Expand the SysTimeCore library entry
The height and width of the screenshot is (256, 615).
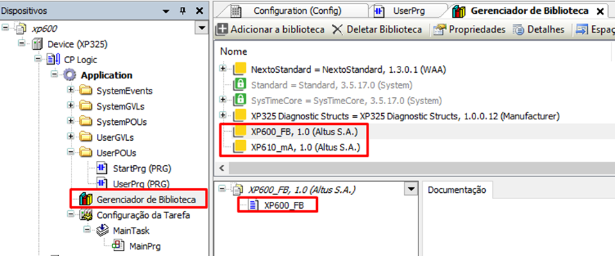pos(224,99)
